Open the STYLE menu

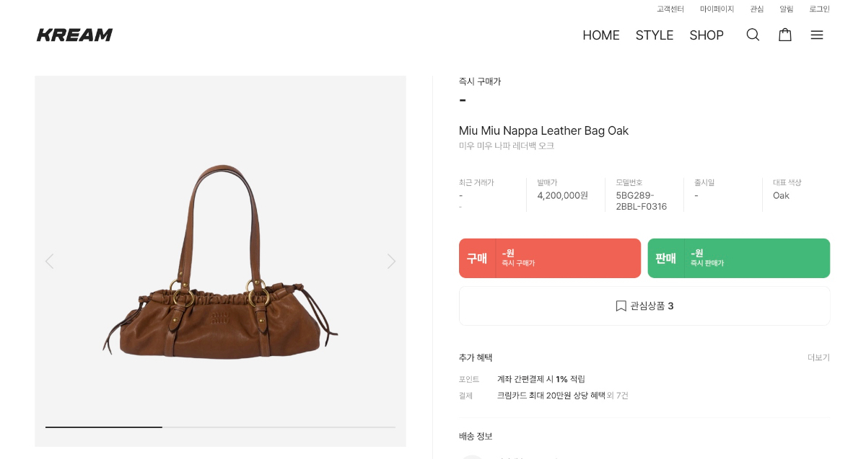click(655, 35)
